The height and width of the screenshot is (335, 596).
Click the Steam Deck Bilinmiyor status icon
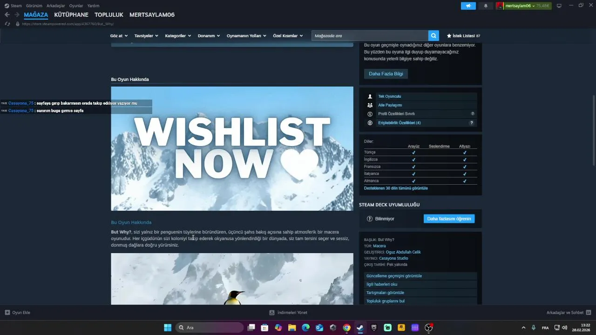[370, 219]
